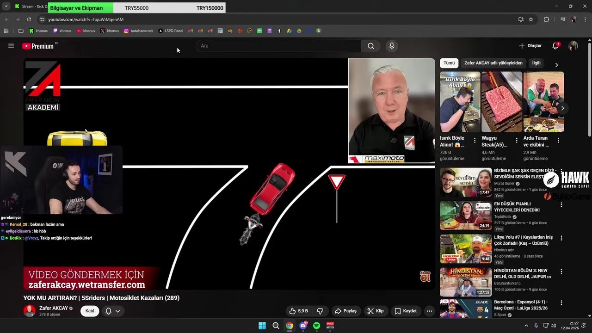Open the view site information icon by the URL

42,19
